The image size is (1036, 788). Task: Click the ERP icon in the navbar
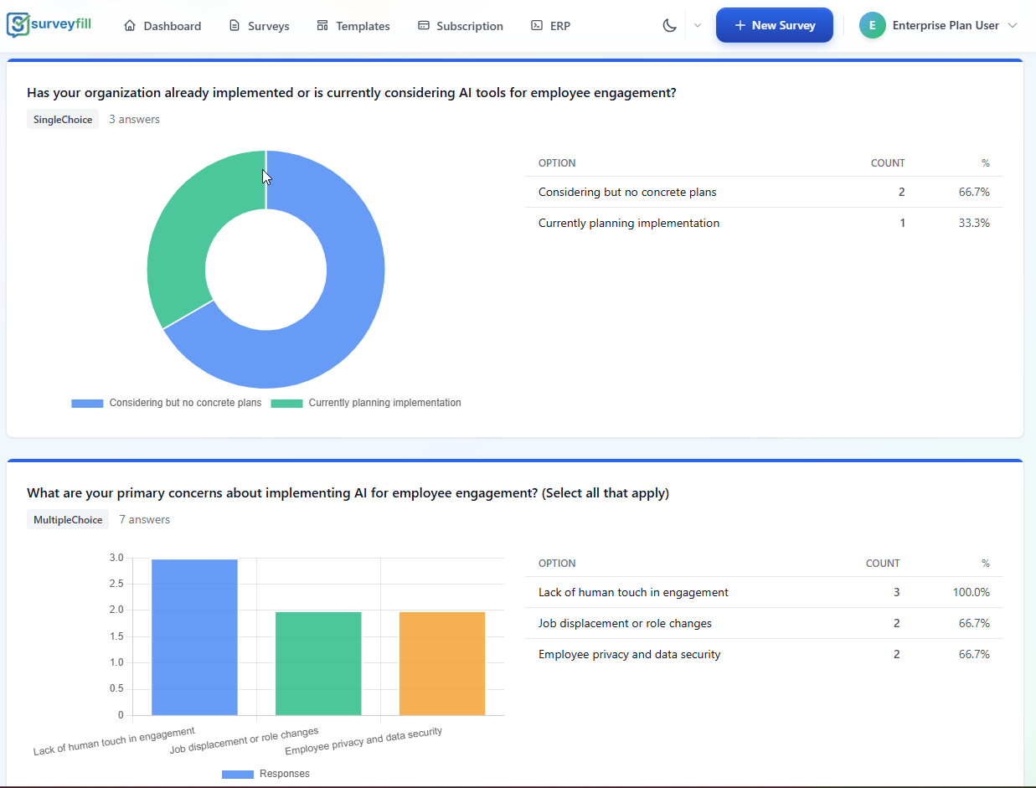tap(536, 25)
